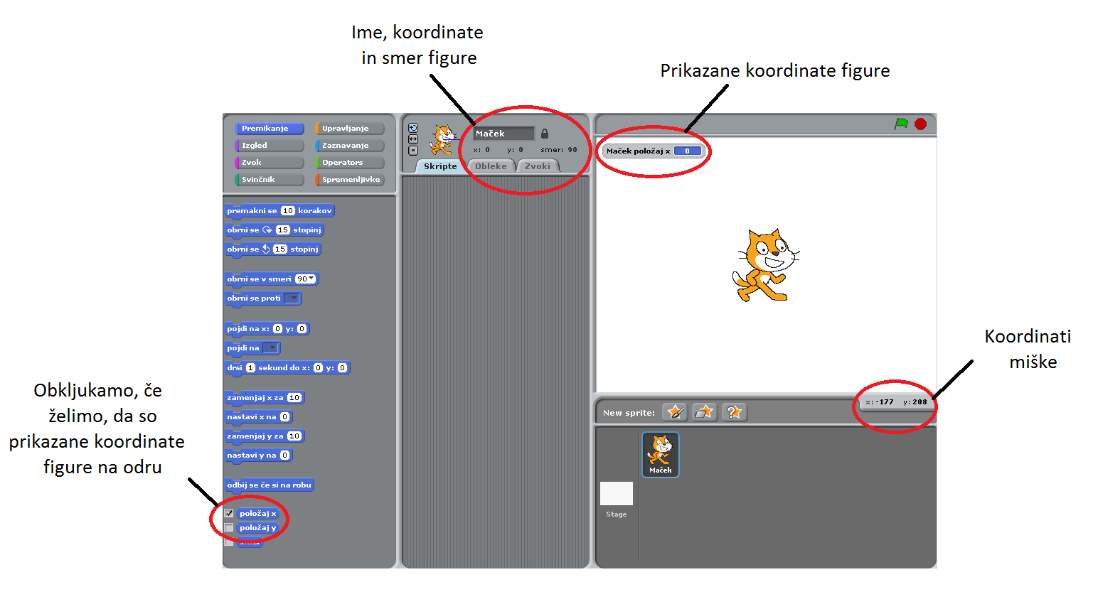Screen dimensions: 1098x604
Task: Open the 'pojdi na' target dropdown
Action: click(x=270, y=348)
